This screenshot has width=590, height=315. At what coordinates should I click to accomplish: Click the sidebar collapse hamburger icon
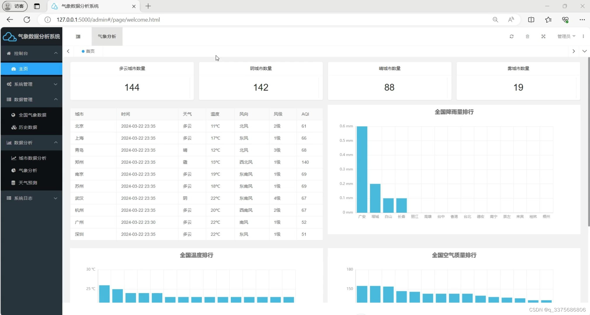pos(78,36)
